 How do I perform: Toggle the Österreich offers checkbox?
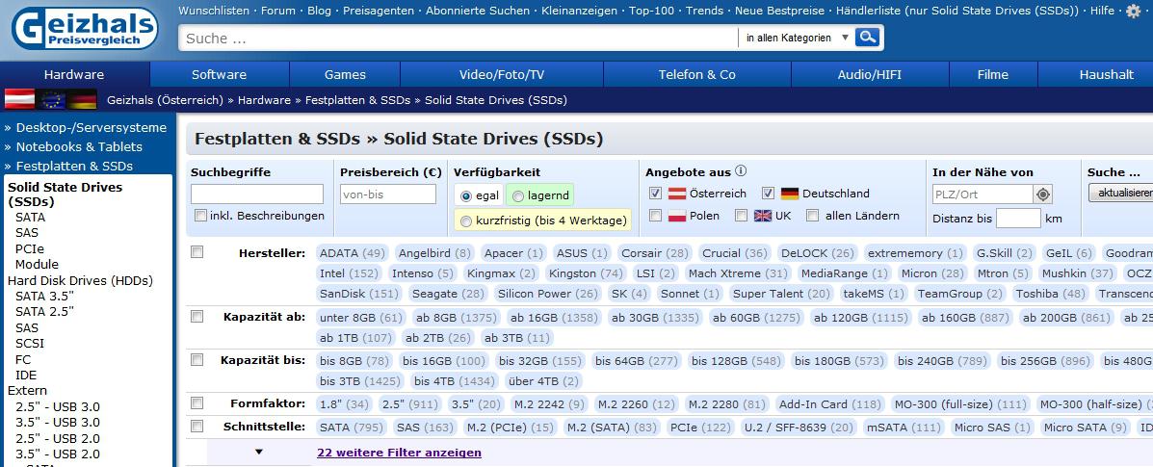point(656,193)
